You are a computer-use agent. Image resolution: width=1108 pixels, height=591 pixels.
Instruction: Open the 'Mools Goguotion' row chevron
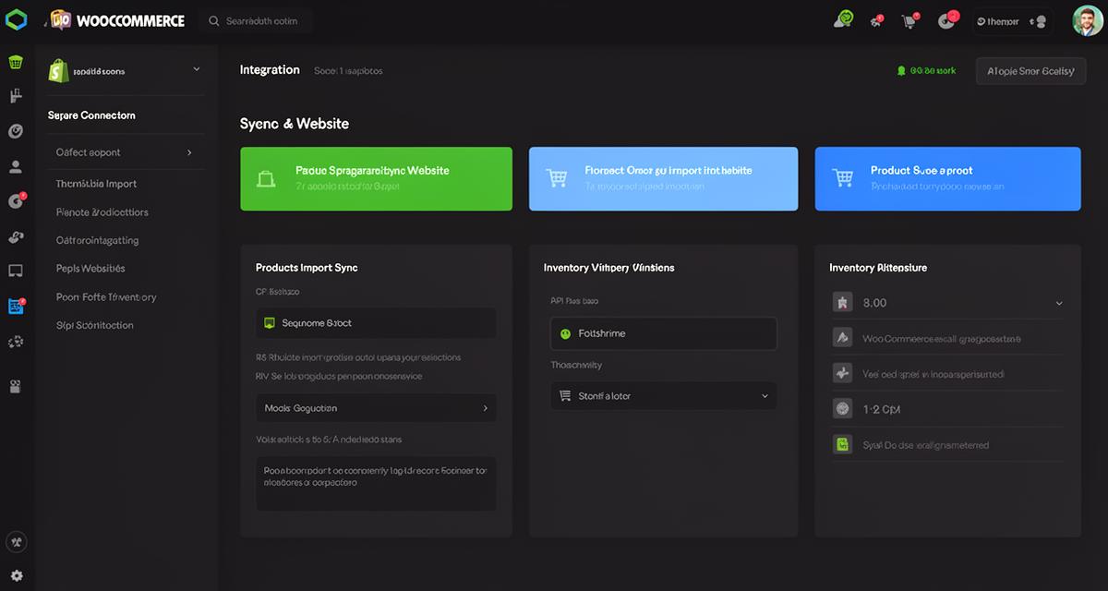pyautogui.click(x=486, y=408)
